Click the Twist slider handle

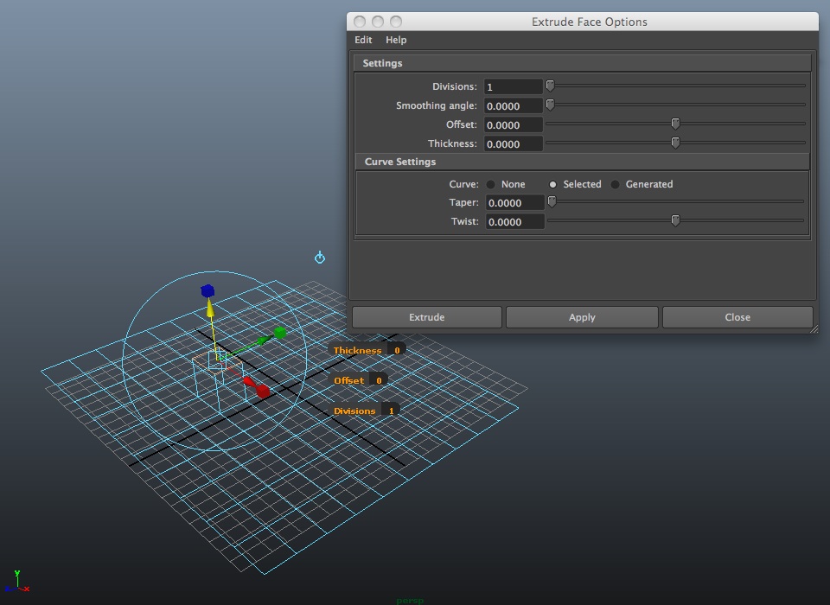(x=675, y=220)
